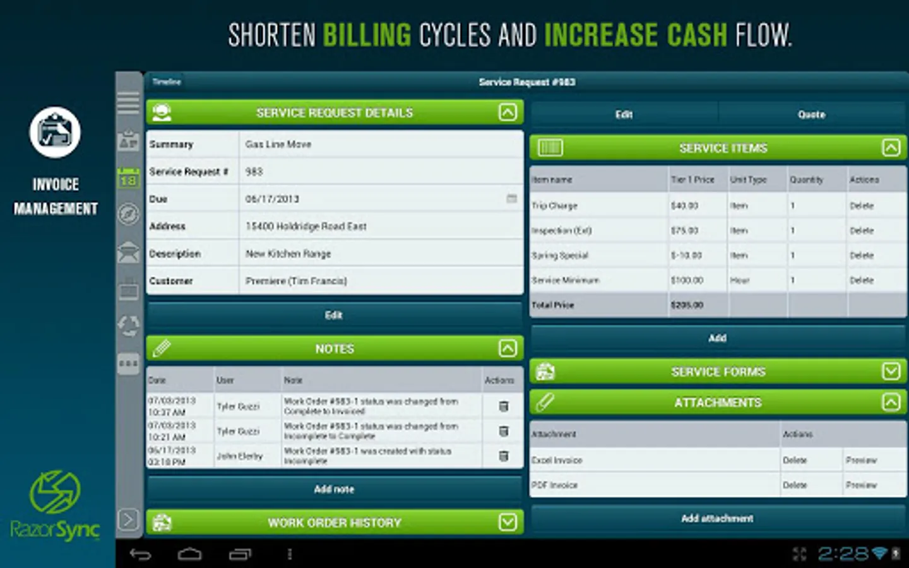Delete the Trip Charge item

[862, 206]
